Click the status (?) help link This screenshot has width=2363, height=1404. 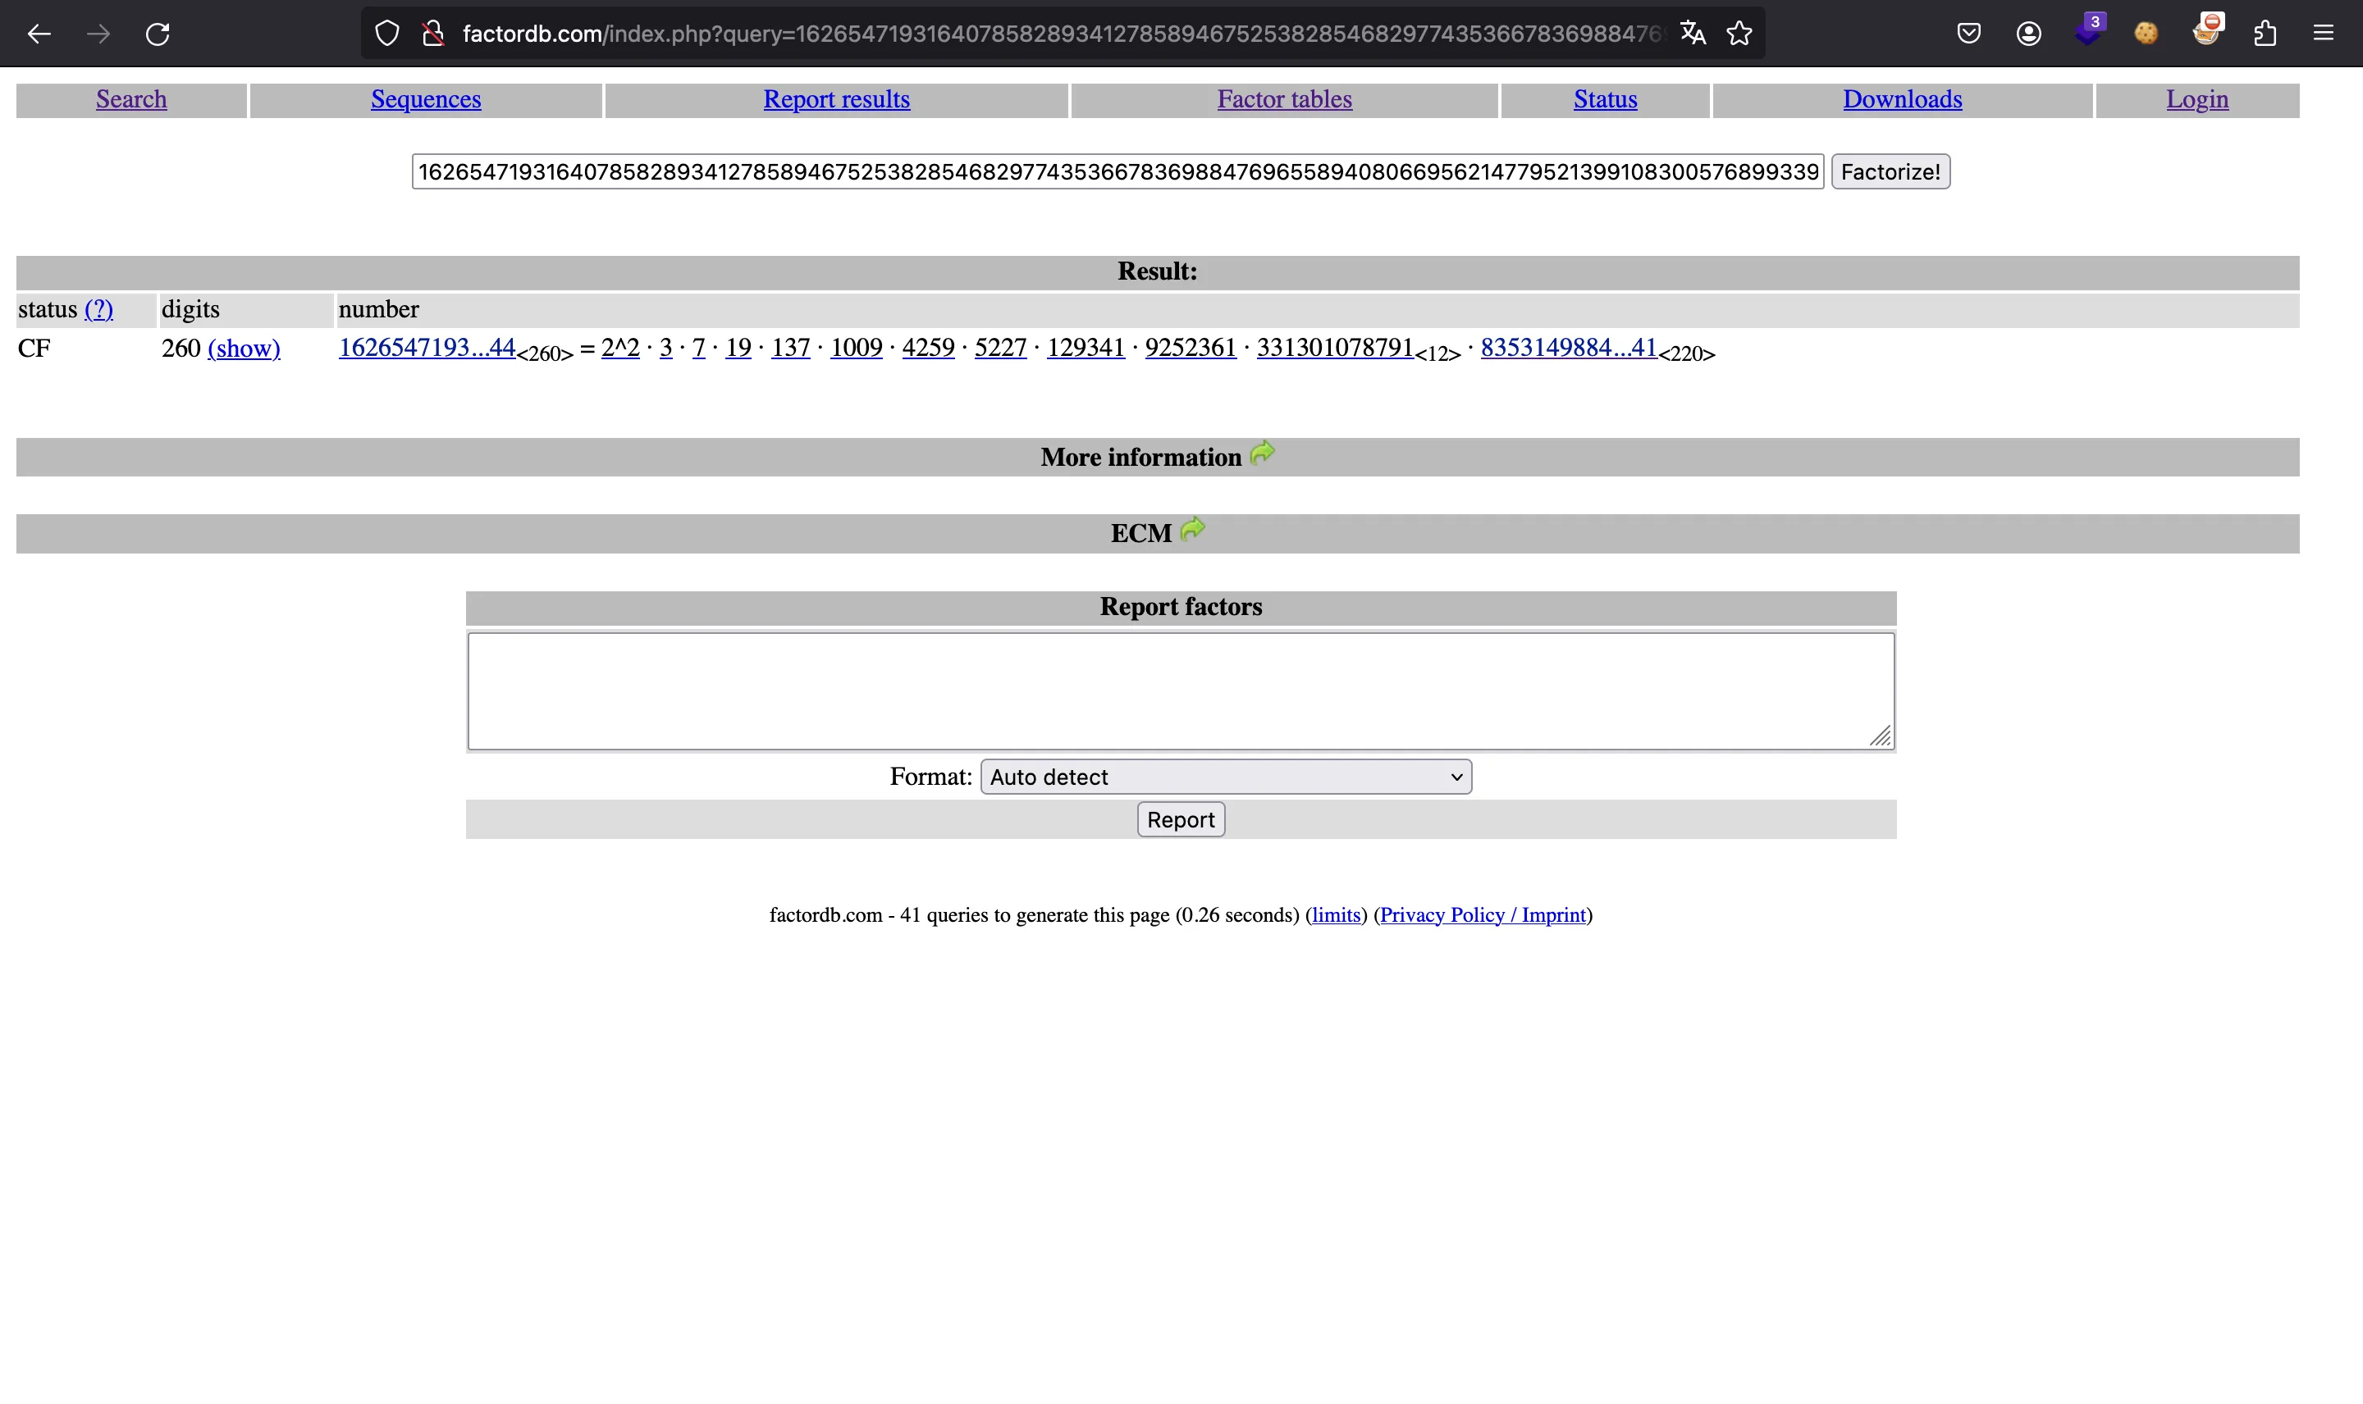98,309
